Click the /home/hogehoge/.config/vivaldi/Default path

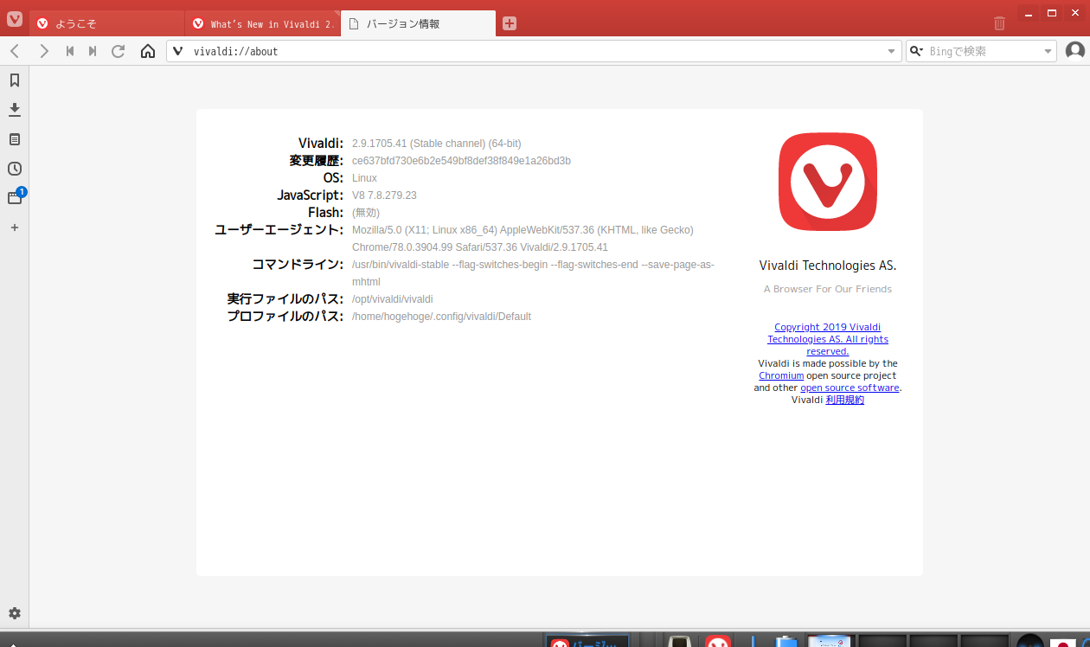(441, 317)
